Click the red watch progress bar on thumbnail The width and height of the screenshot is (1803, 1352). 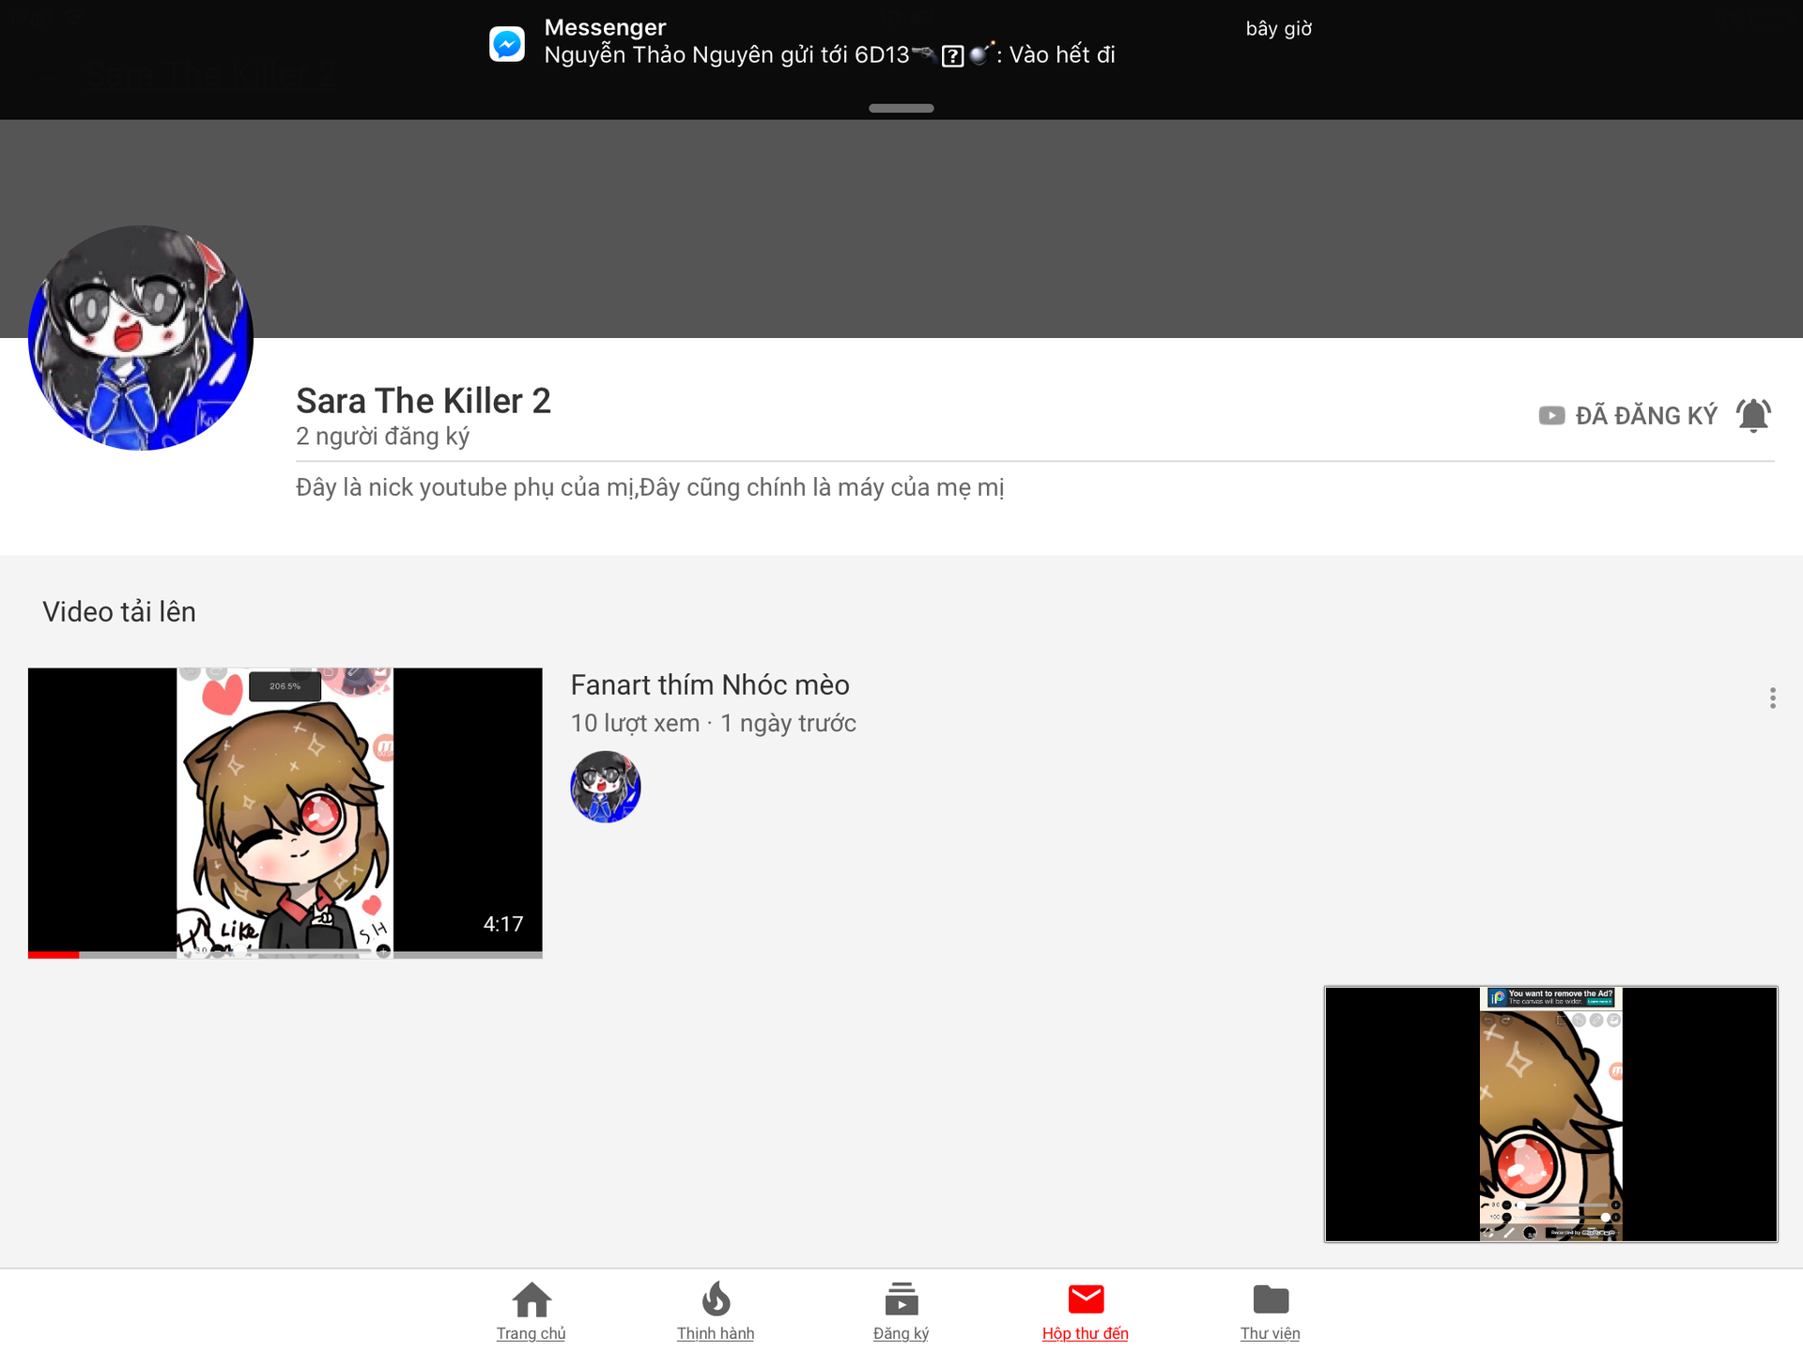[54, 954]
